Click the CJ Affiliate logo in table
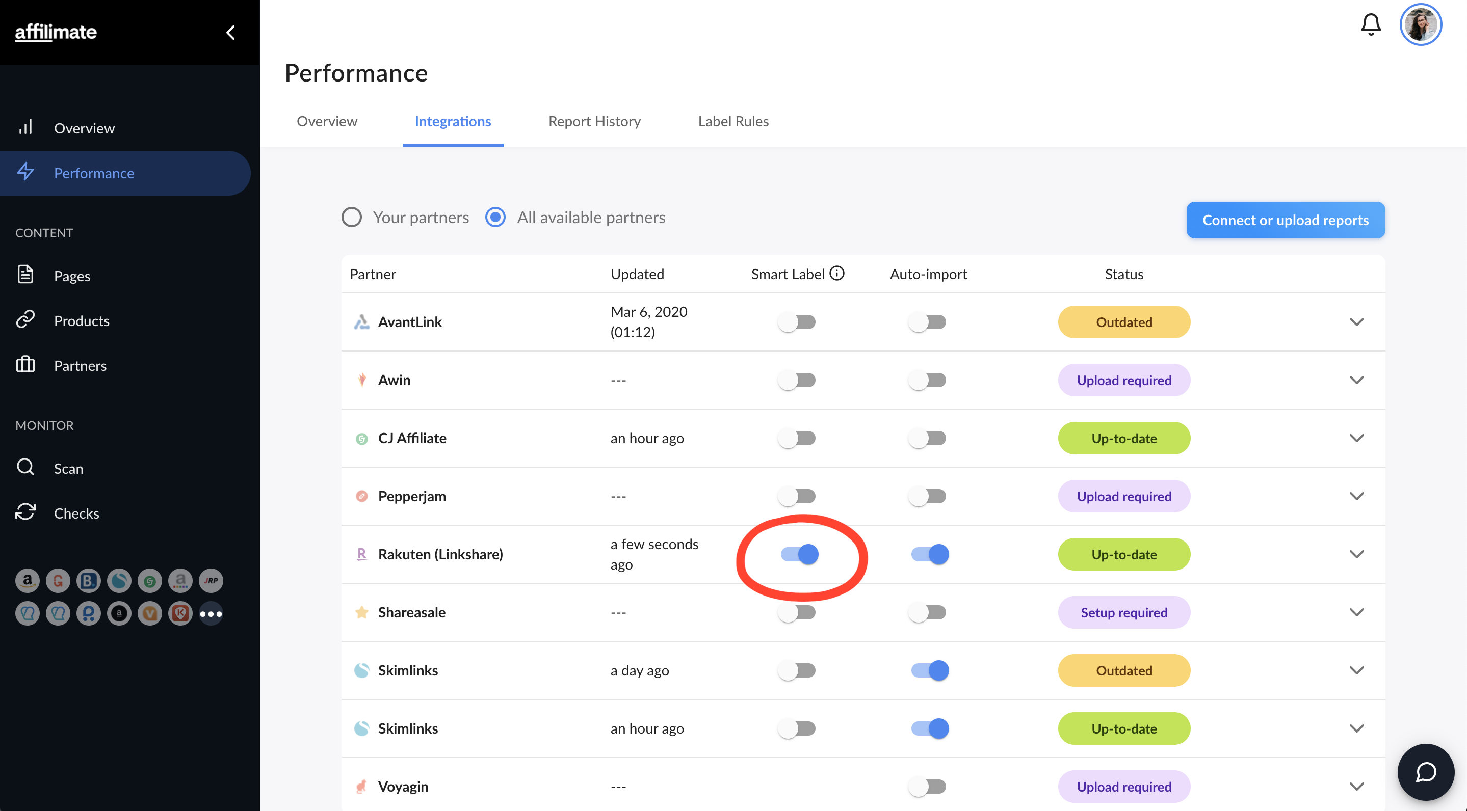This screenshot has height=811, width=1467. [361, 438]
